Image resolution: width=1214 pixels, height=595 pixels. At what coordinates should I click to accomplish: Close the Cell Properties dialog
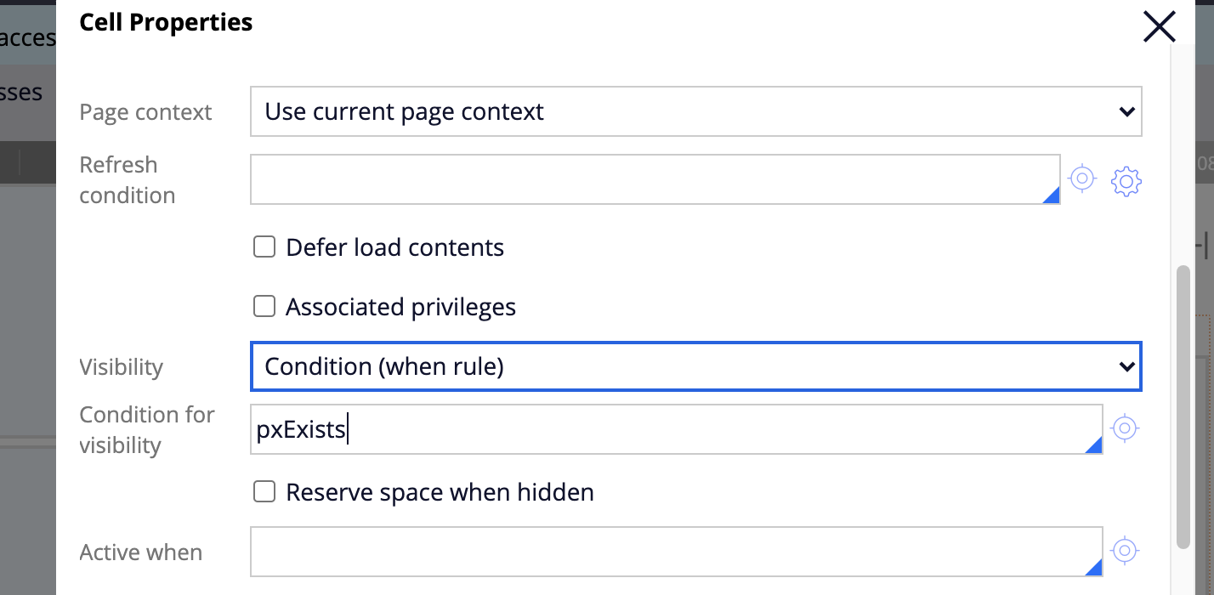(1159, 26)
